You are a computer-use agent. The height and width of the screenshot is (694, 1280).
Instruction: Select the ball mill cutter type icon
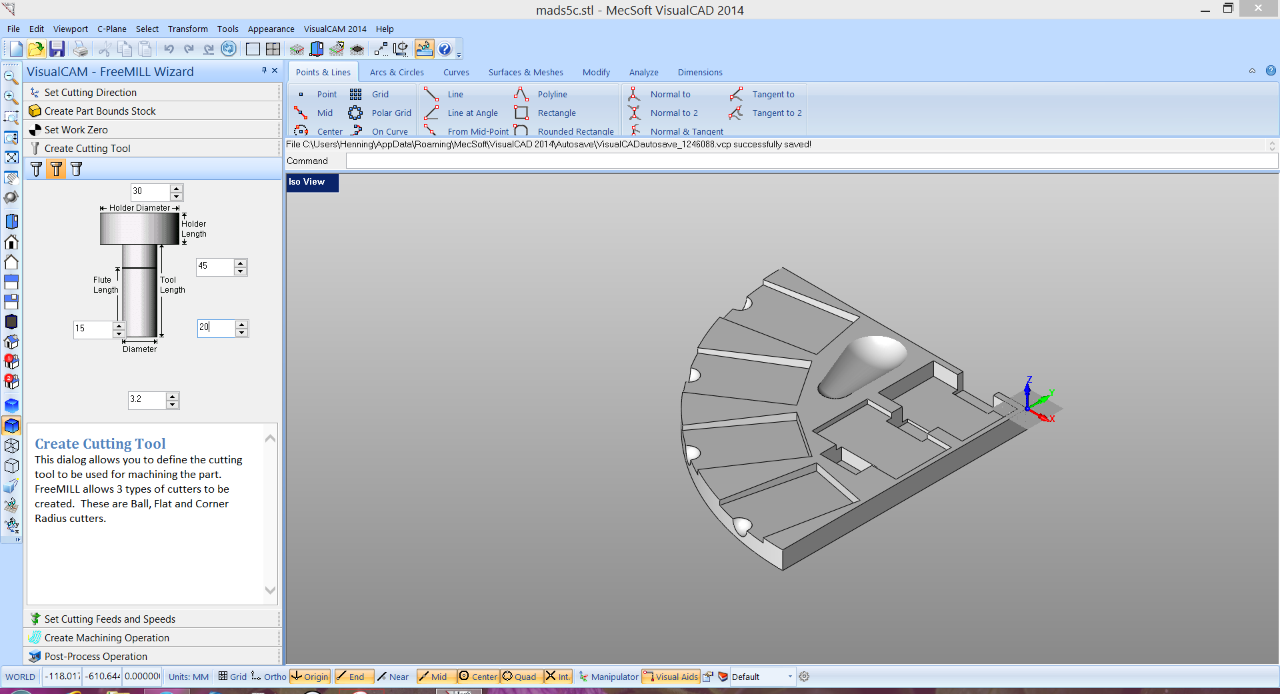[x=36, y=169]
